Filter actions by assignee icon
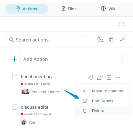This screenshot has height=130, width=133. click(100, 40)
